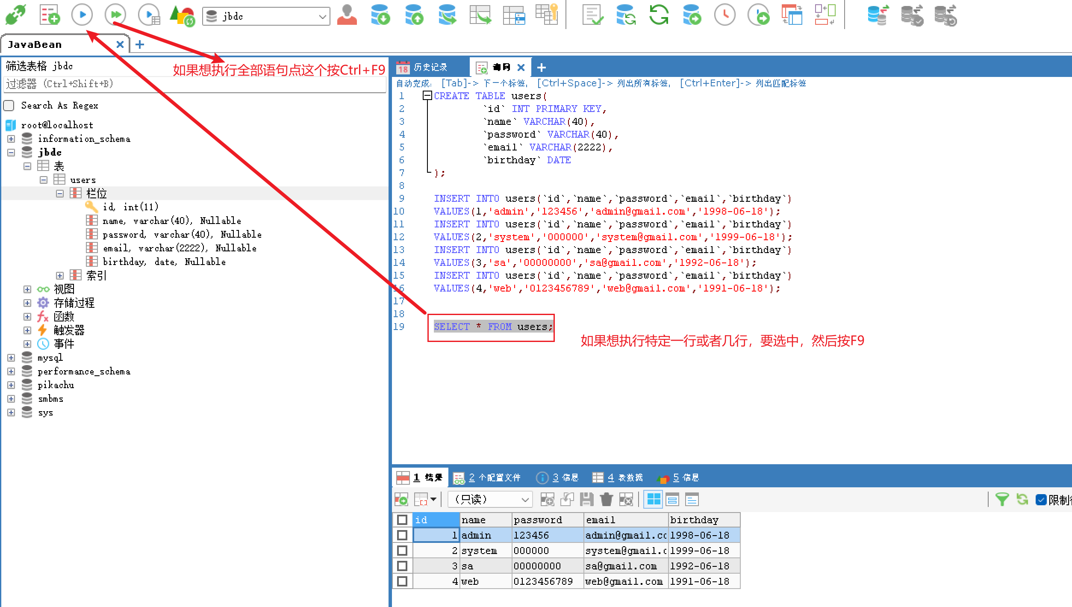Open the new connection icon
The width and height of the screenshot is (1072, 607).
tap(15, 15)
